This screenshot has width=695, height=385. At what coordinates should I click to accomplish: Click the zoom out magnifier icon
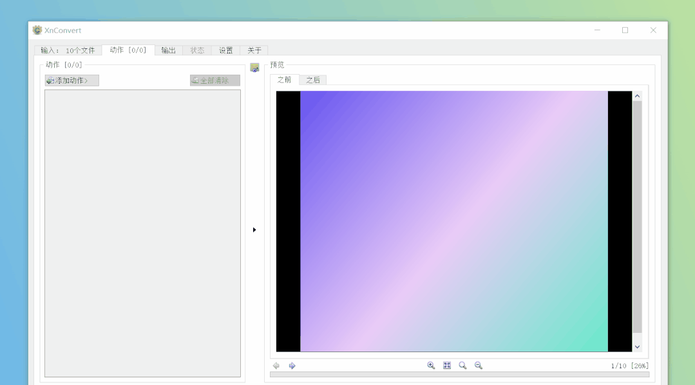point(479,365)
